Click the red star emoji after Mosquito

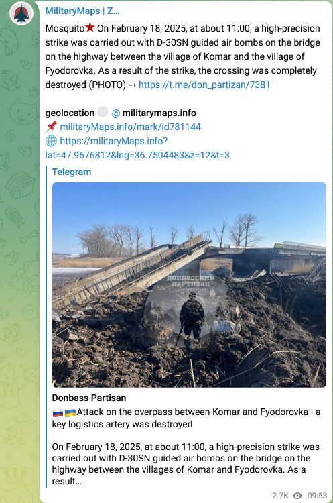click(x=90, y=28)
